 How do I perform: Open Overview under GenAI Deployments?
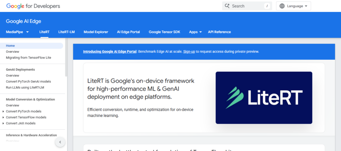click(13, 75)
